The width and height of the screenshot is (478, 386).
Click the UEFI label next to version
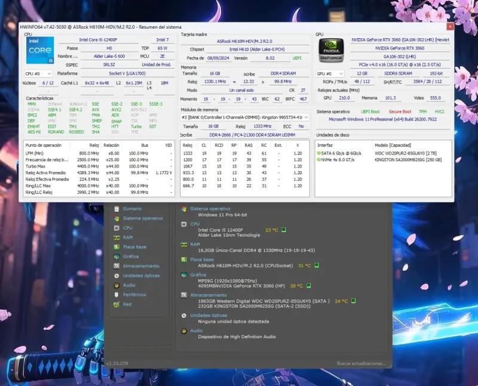coord(297,58)
